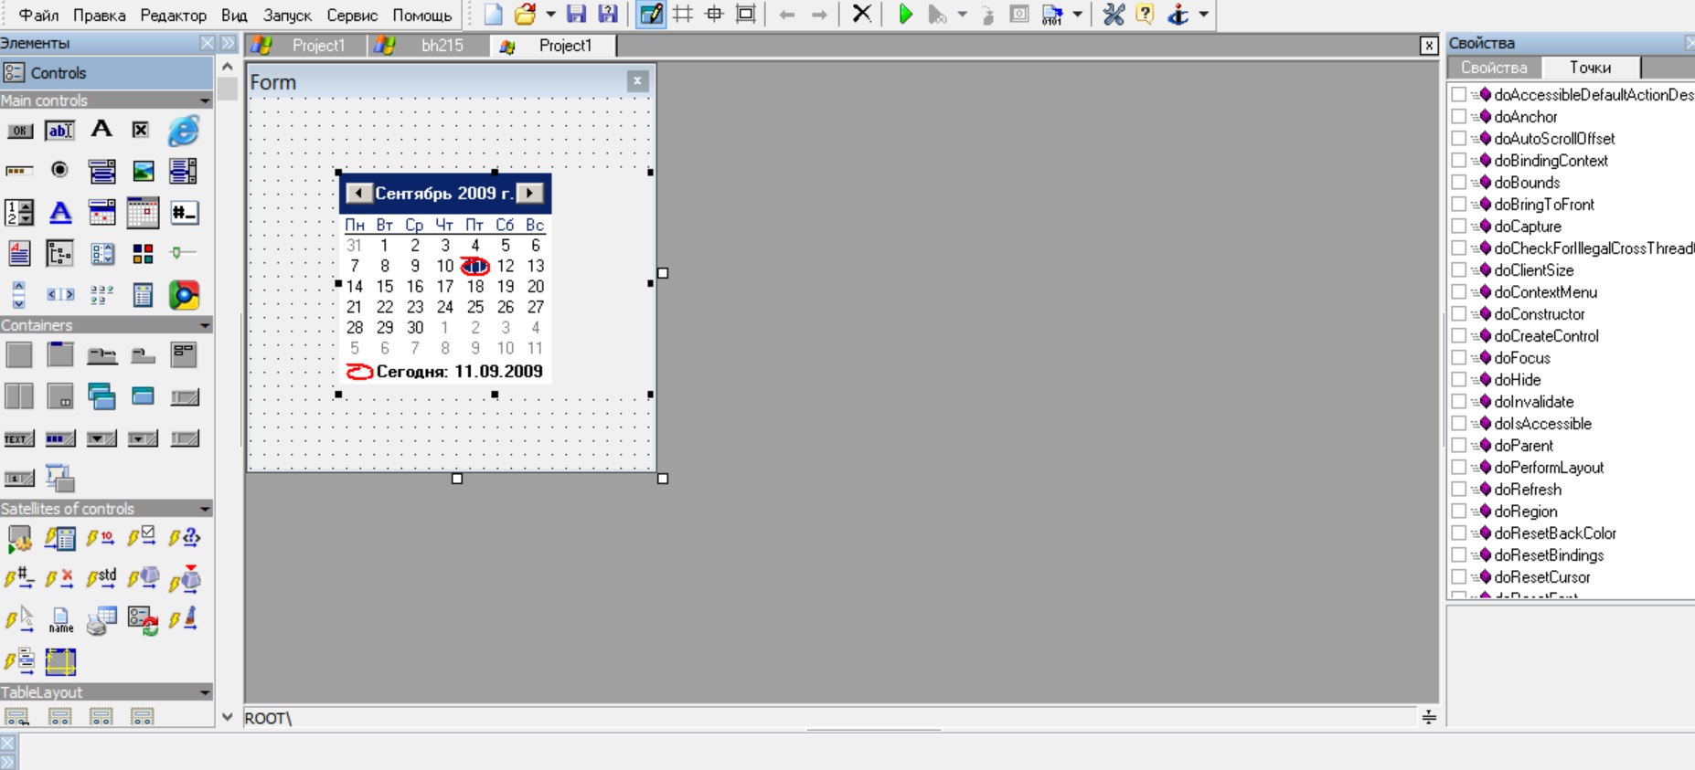The height and width of the screenshot is (770, 1695).
Task: Go to next month in calendar
Action: point(530,193)
